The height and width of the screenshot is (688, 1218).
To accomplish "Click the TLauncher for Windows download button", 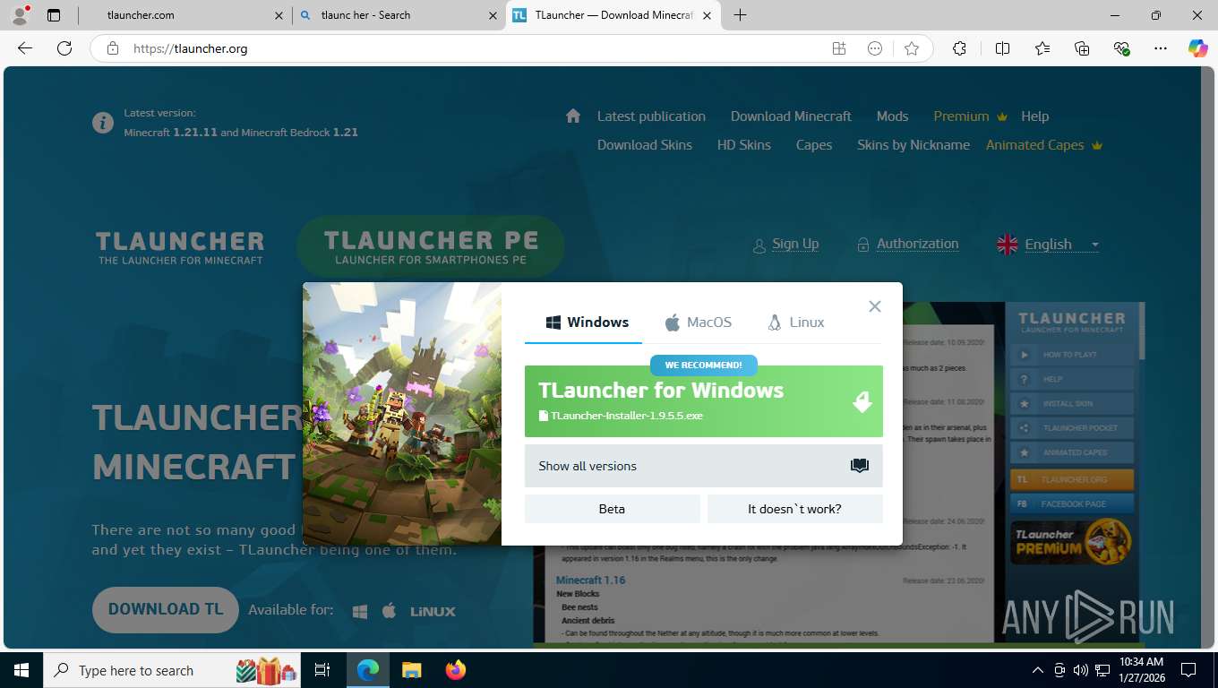I will click(x=703, y=401).
